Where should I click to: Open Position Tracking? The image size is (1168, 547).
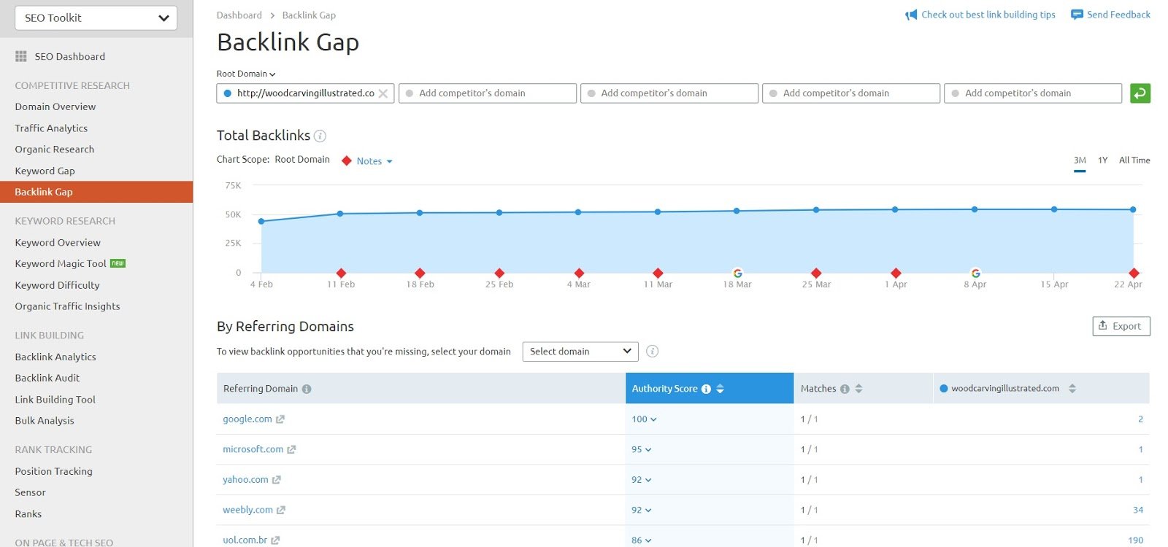(54, 471)
